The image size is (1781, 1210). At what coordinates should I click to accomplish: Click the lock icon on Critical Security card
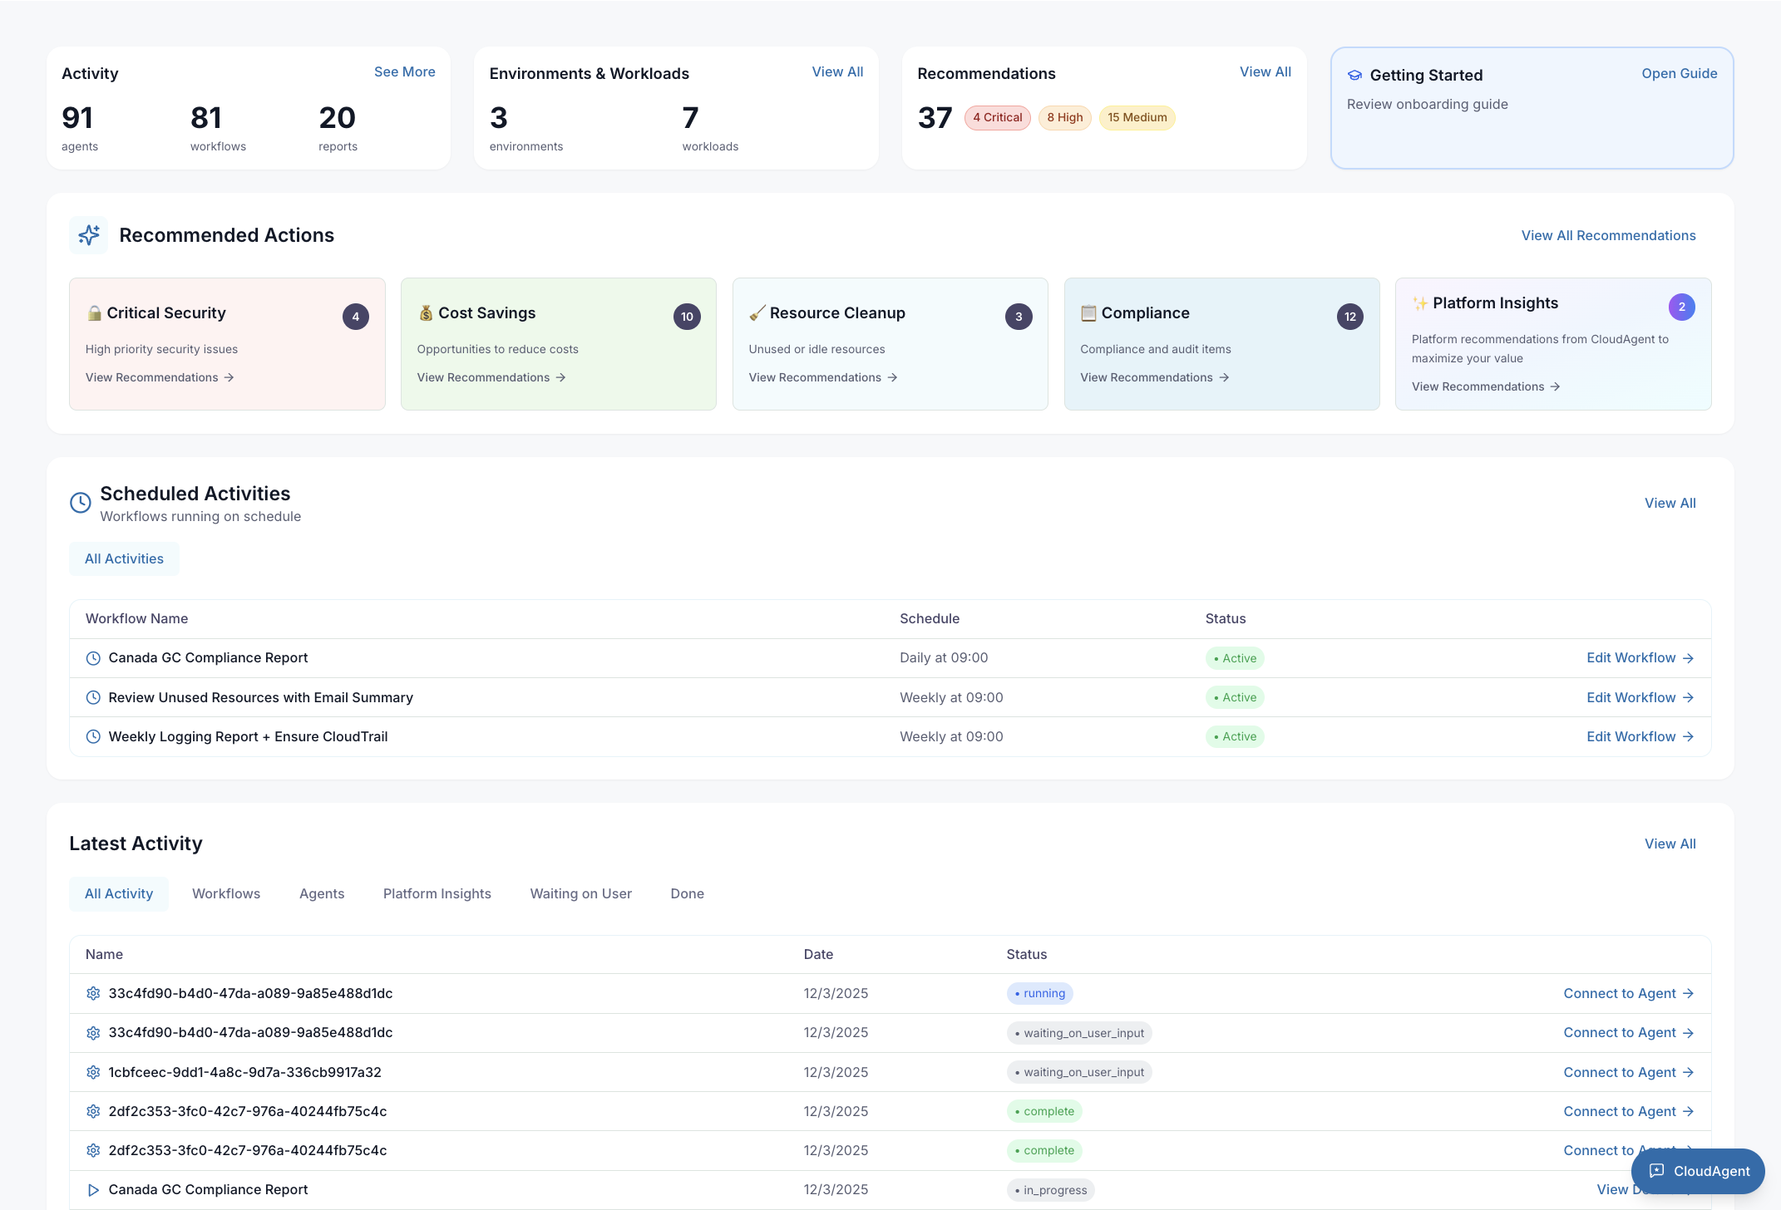coord(96,312)
